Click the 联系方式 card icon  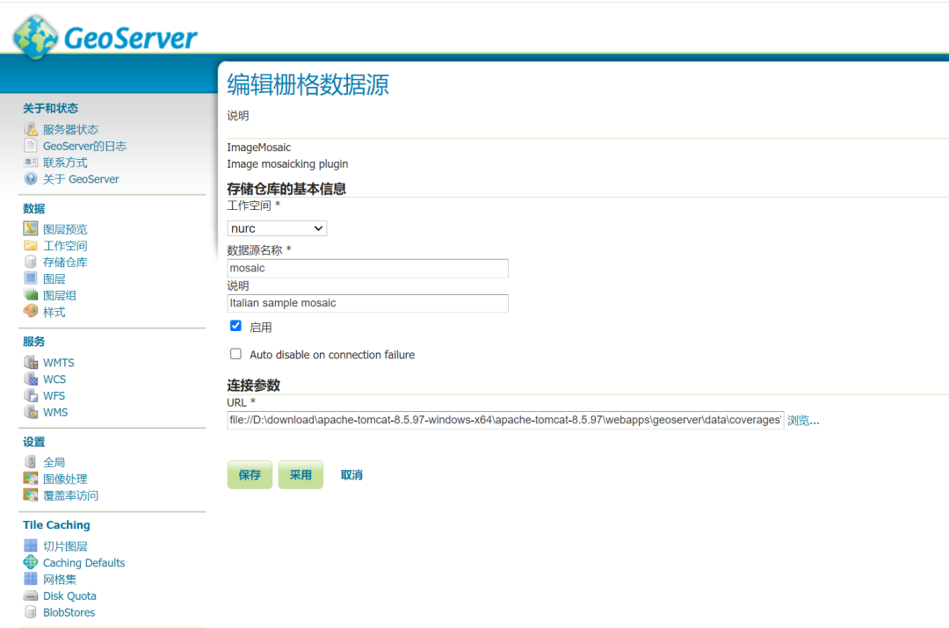[x=31, y=162]
